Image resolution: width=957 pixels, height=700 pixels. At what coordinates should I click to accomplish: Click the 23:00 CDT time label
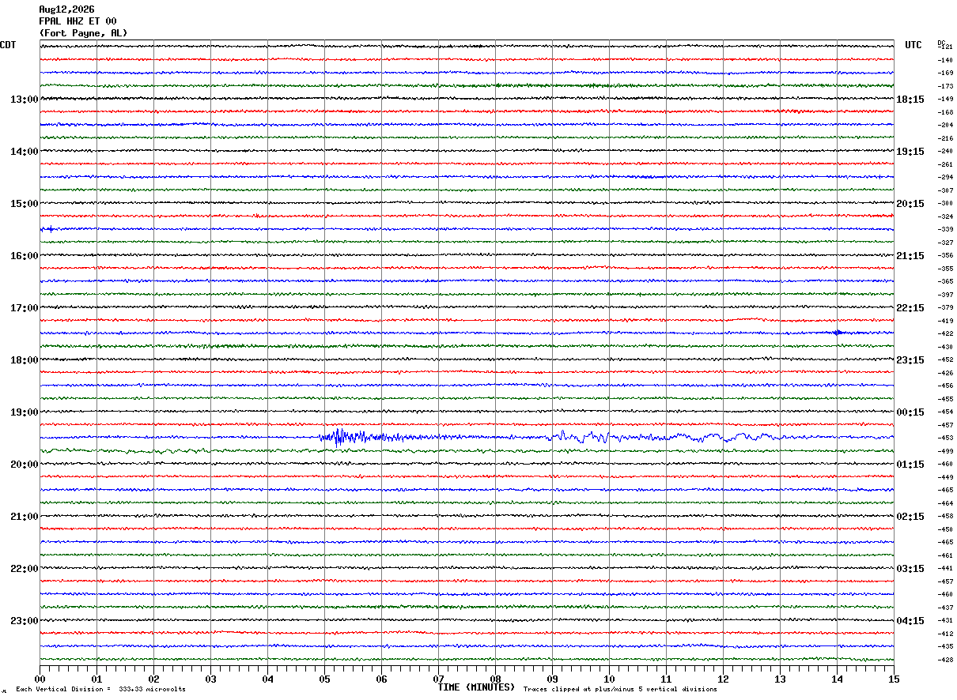(x=25, y=621)
